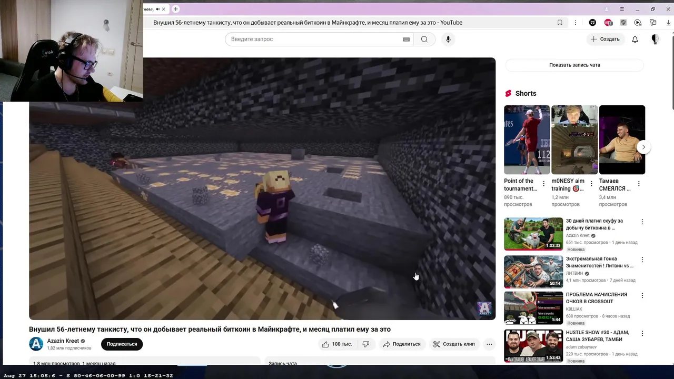The height and width of the screenshot is (379, 674).
Task: Start voice search with microphone icon
Action: (x=448, y=39)
